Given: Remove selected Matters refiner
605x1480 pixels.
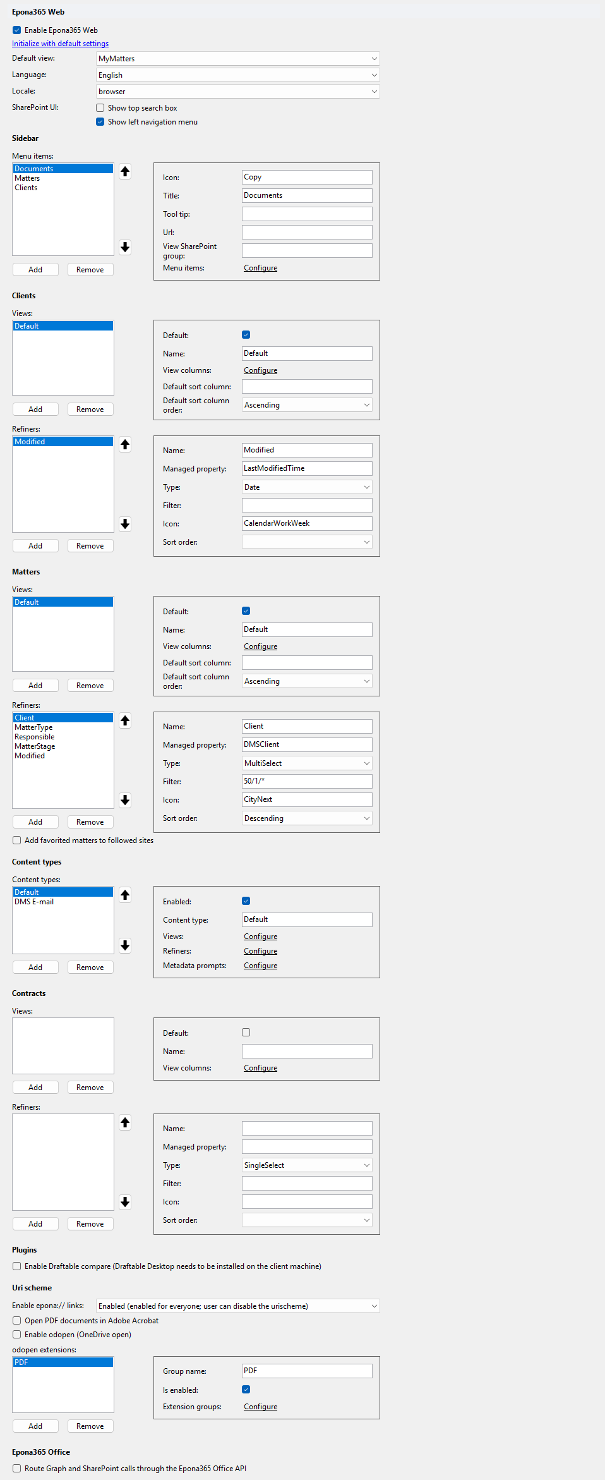Looking at the screenshot, I should pos(90,822).
